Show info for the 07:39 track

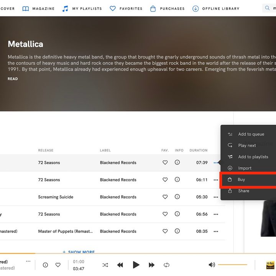point(177,162)
